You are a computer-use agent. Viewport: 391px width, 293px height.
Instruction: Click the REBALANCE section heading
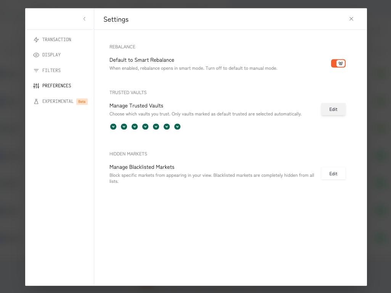122,47
